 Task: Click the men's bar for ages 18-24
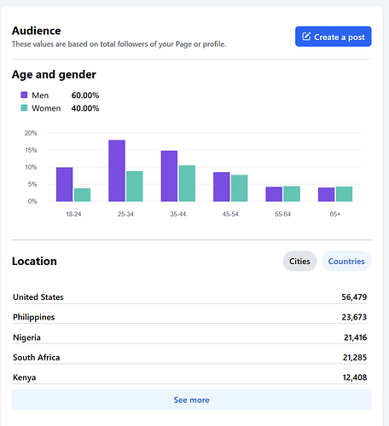pyautogui.click(x=65, y=185)
